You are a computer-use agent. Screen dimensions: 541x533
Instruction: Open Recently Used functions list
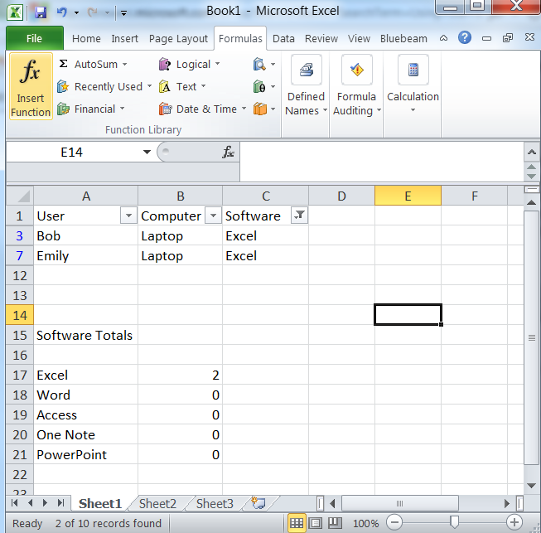click(104, 87)
